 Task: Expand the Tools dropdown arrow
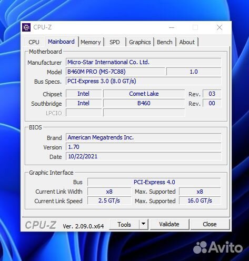(144, 224)
